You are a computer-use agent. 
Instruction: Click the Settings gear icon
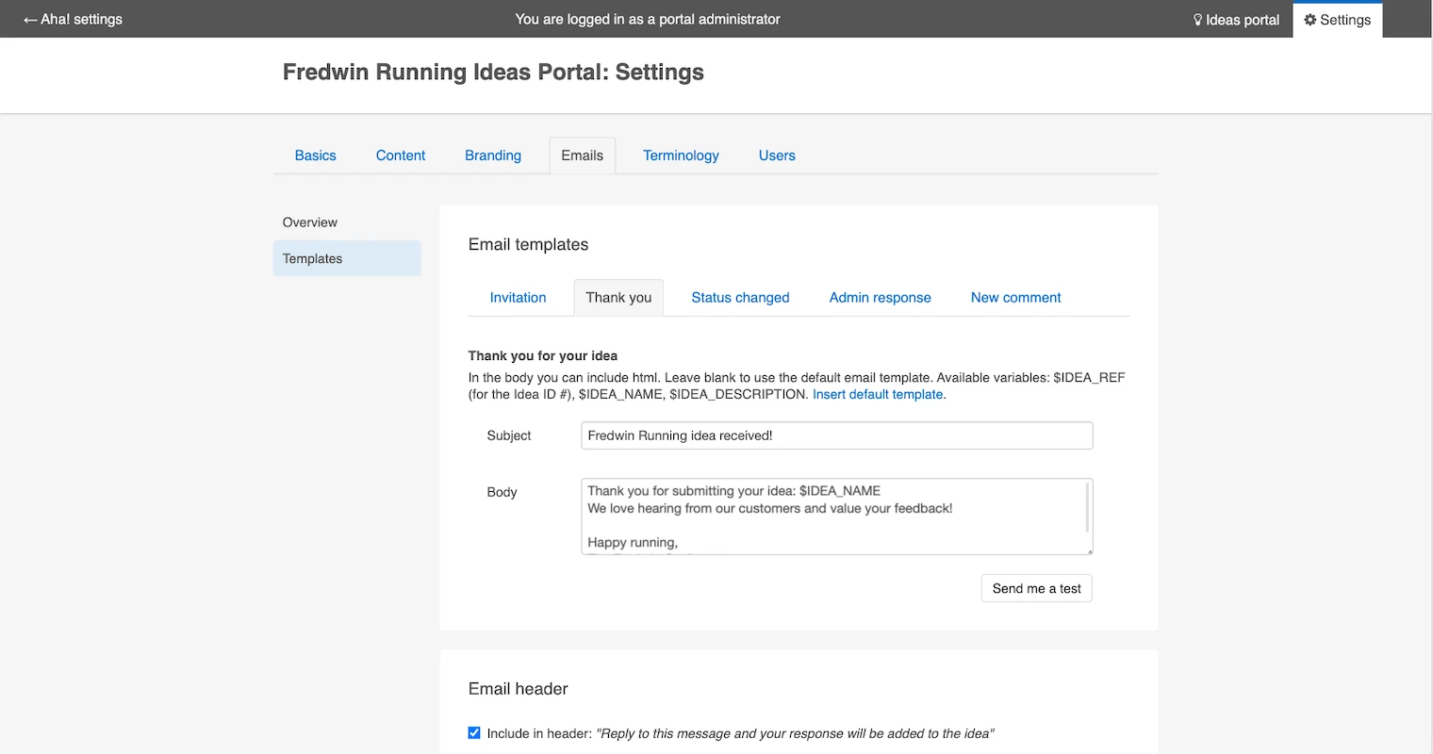(1309, 20)
